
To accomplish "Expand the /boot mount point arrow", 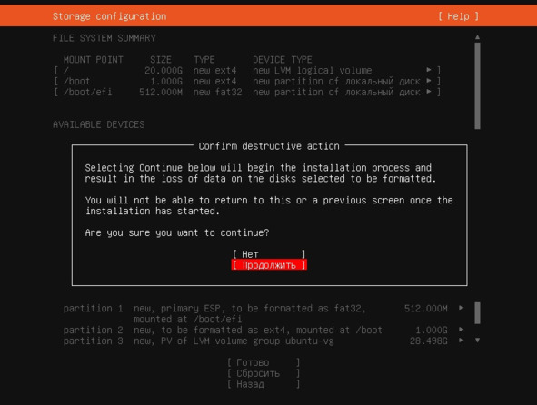I will point(429,81).
